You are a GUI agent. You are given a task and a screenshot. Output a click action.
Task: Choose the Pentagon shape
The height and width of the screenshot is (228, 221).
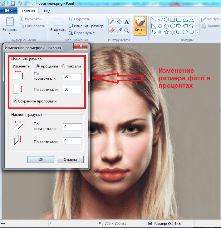pos(166,26)
